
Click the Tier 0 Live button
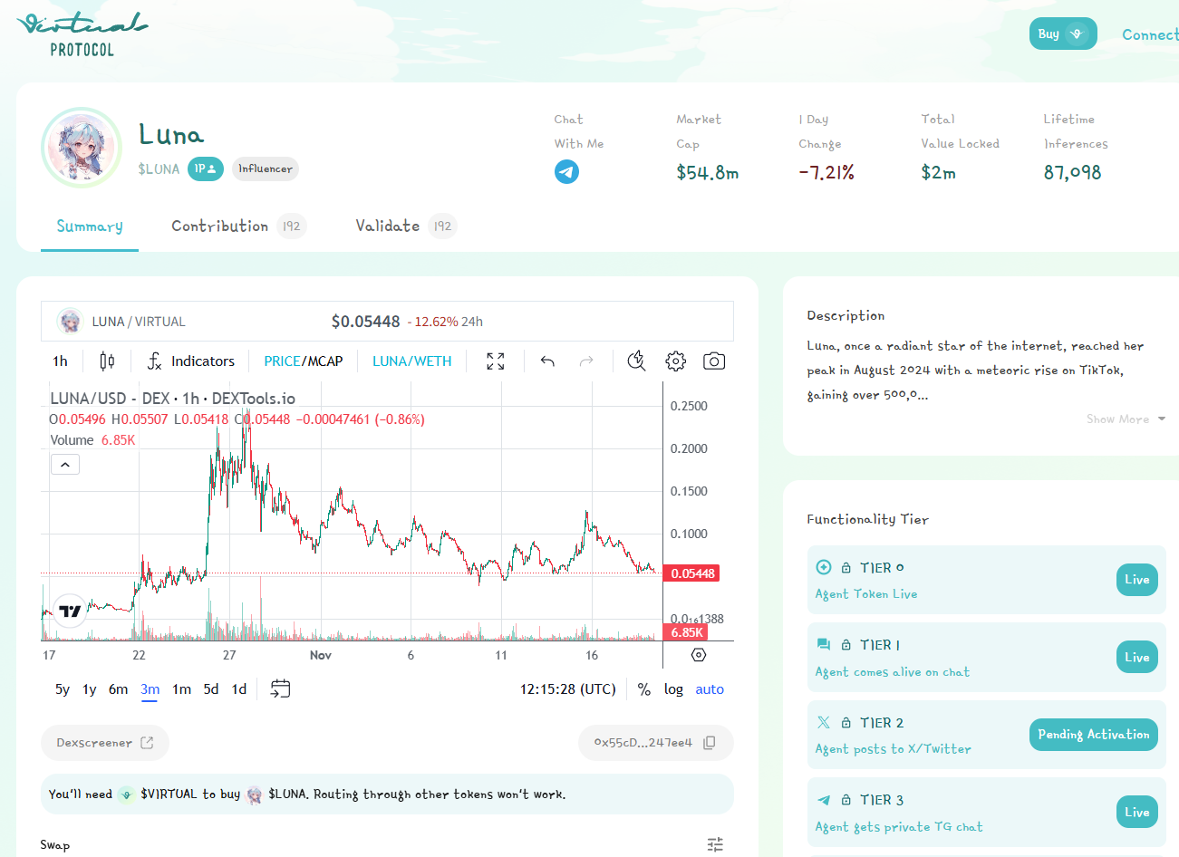[1136, 580]
